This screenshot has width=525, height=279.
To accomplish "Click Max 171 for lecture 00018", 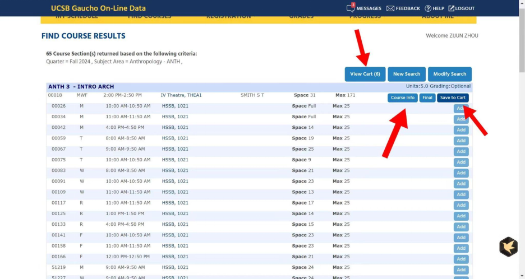I will (x=345, y=95).
